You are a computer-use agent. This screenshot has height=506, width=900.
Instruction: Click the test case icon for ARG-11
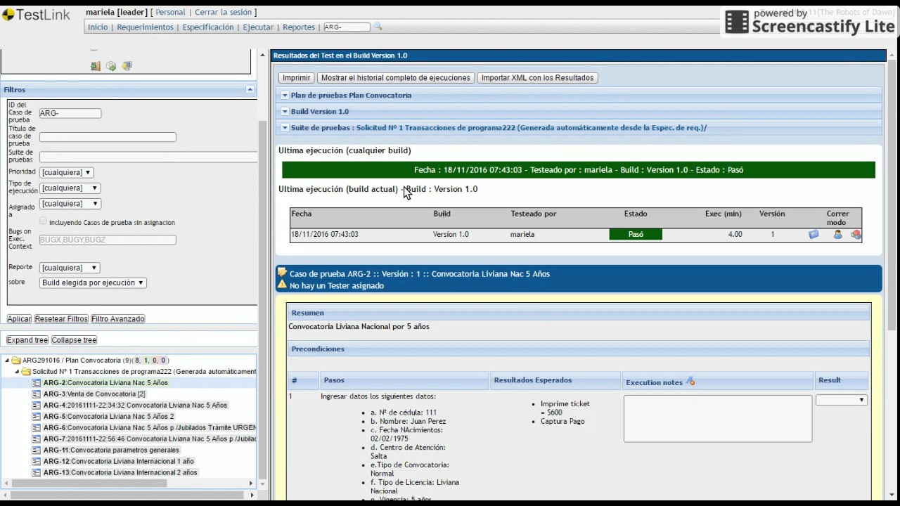pyautogui.click(x=37, y=450)
